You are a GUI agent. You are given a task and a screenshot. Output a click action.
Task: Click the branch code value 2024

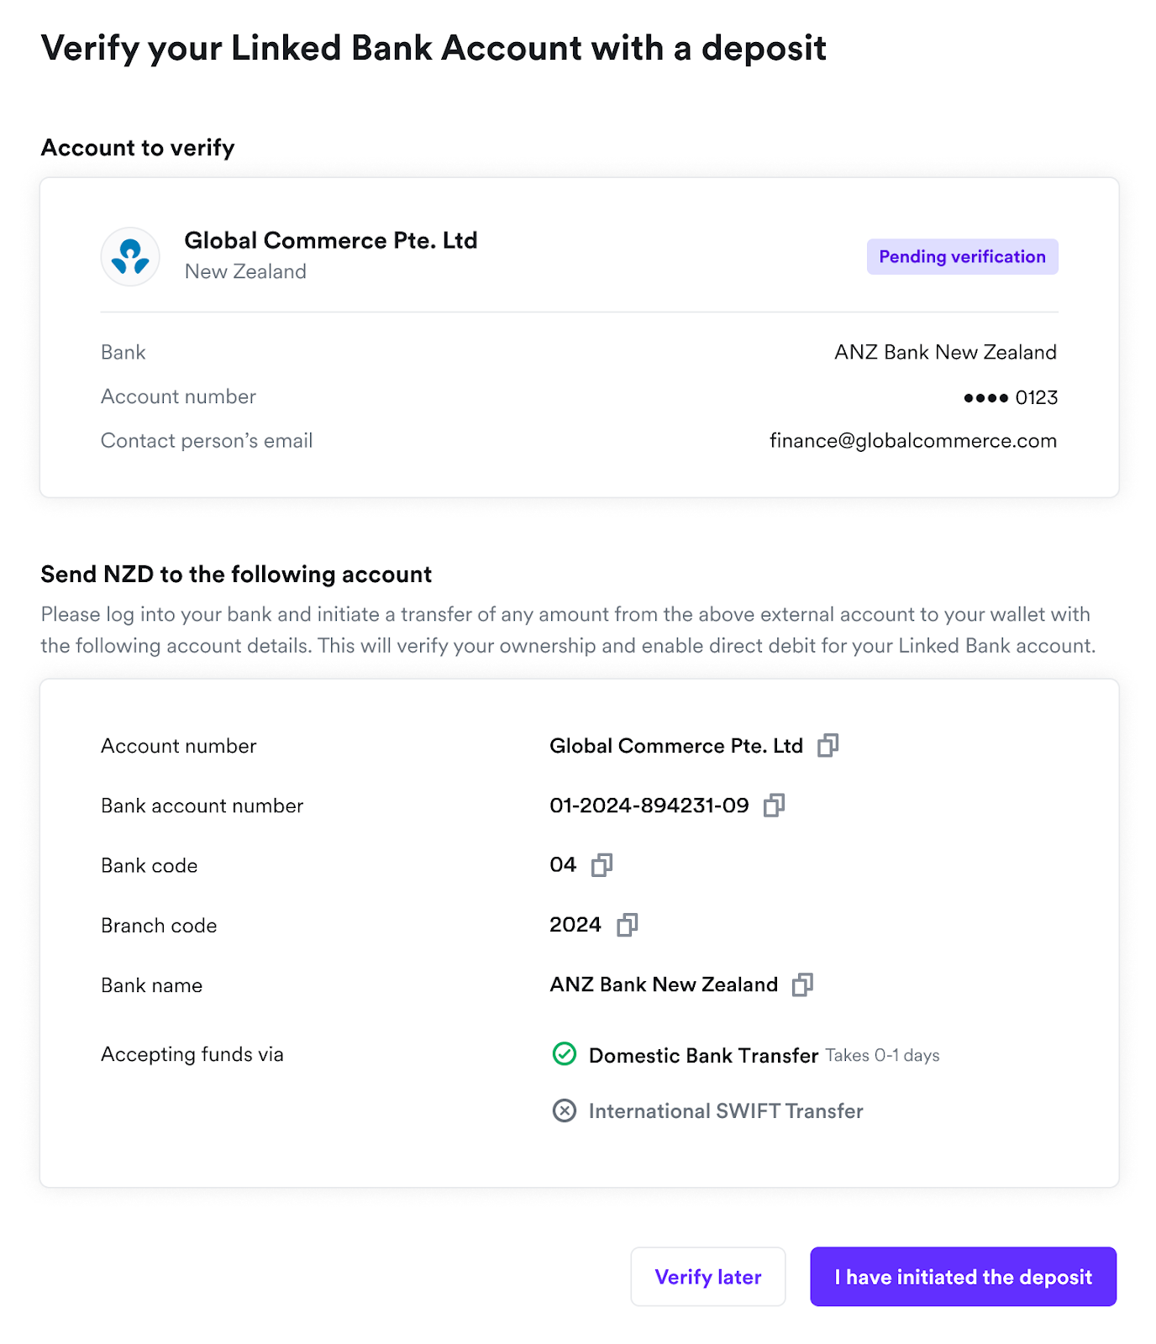575,925
